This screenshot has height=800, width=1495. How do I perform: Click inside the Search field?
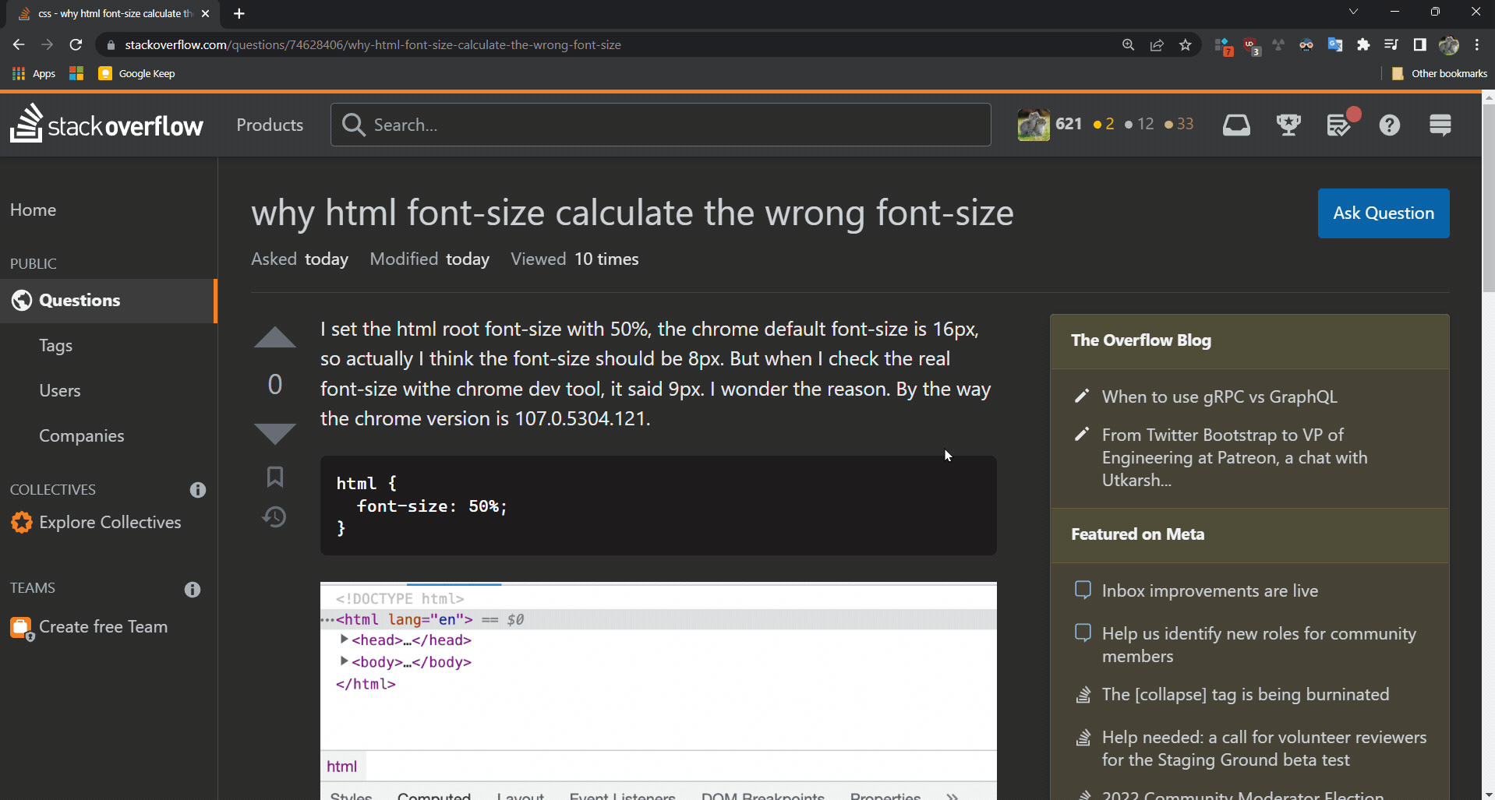tap(659, 125)
